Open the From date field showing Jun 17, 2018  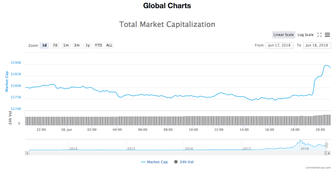279,46
